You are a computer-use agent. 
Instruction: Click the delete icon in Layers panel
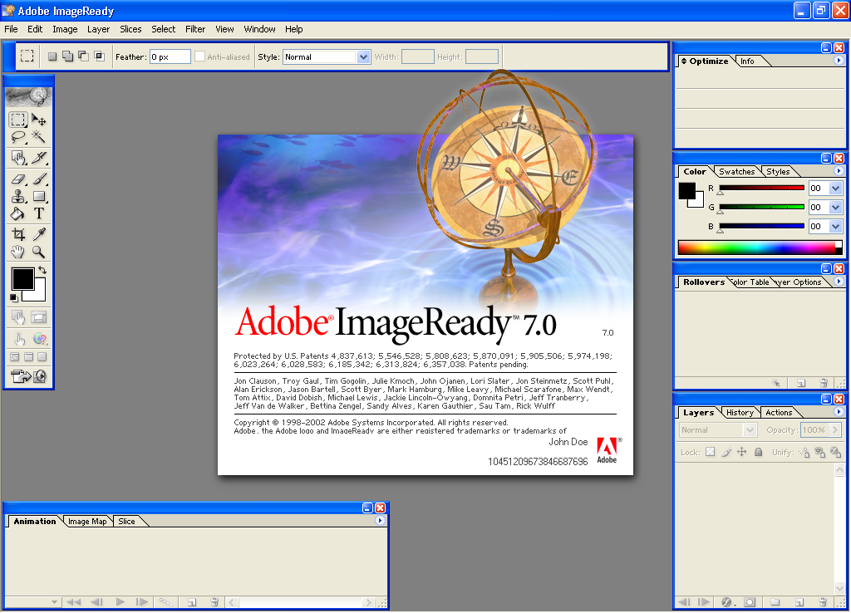823,602
